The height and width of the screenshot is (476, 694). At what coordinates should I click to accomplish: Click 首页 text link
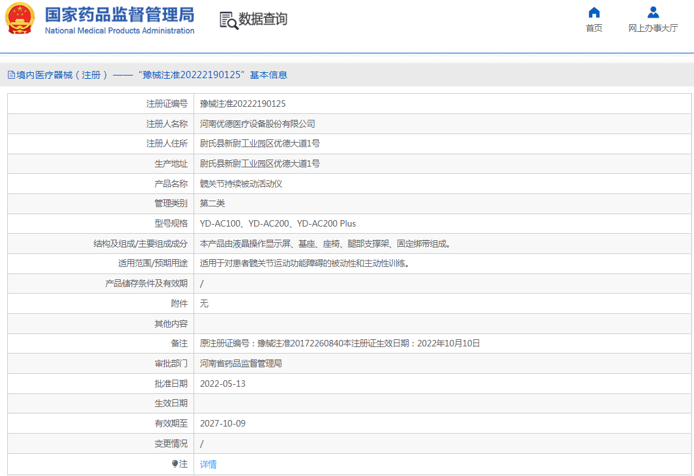[594, 28]
